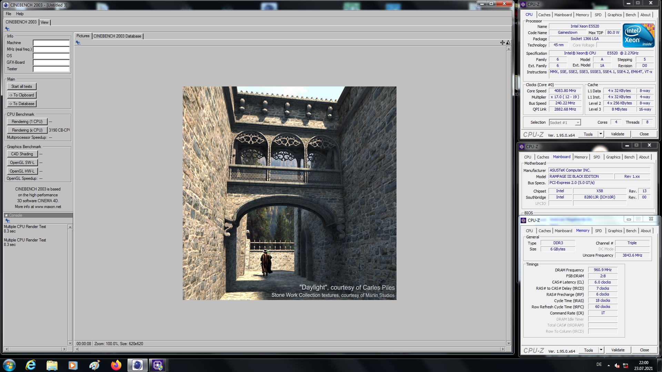Click the MHz (real freq.) input field

pos(51,50)
